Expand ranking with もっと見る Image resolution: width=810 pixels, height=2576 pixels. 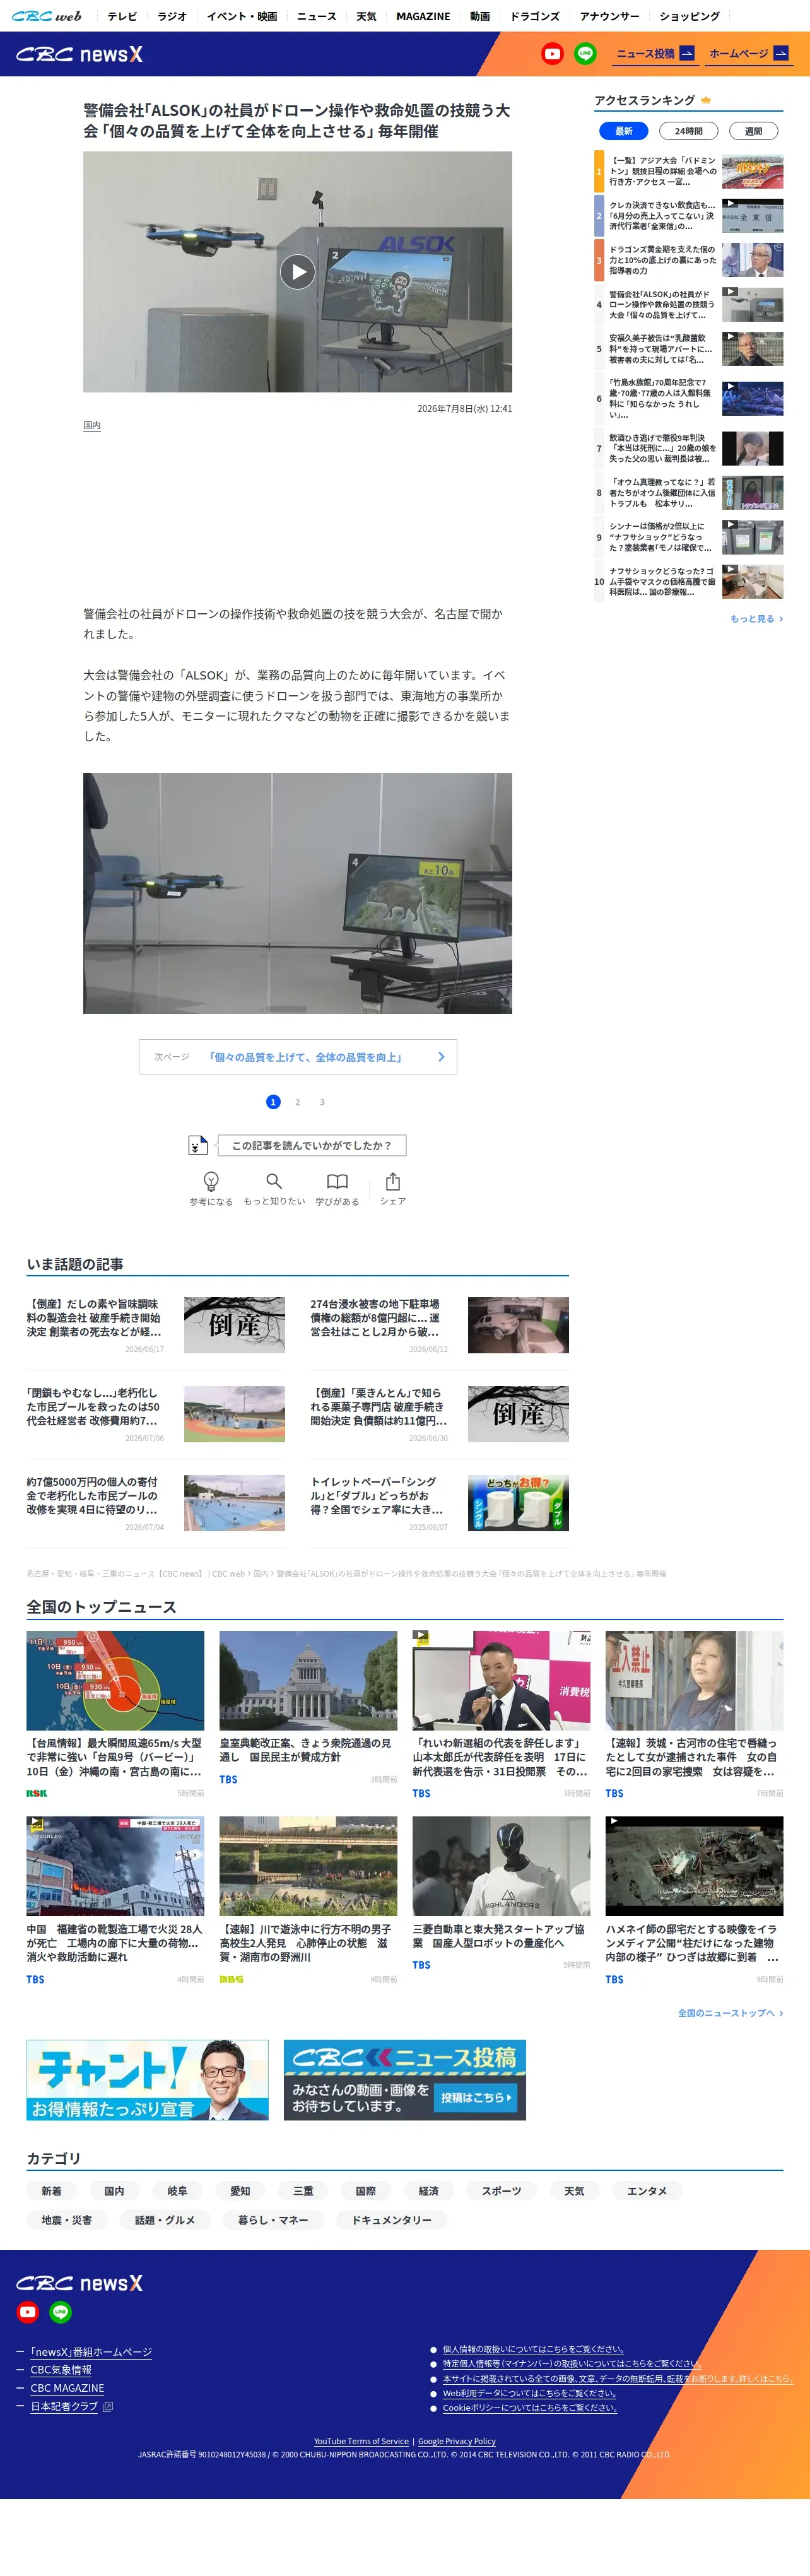pos(756,619)
